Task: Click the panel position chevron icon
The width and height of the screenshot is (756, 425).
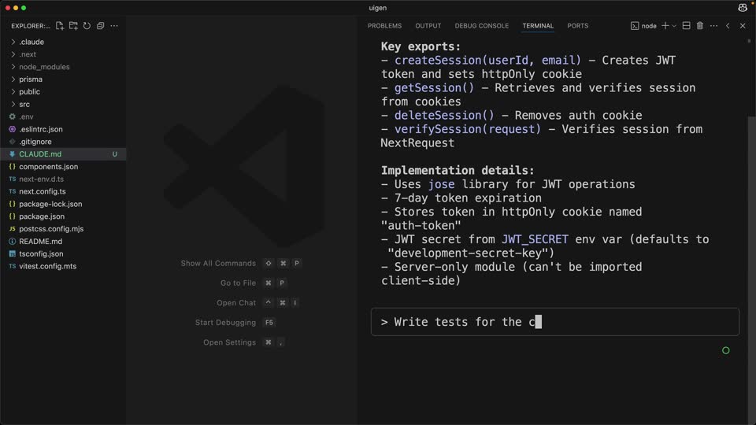Action: pyautogui.click(x=728, y=26)
